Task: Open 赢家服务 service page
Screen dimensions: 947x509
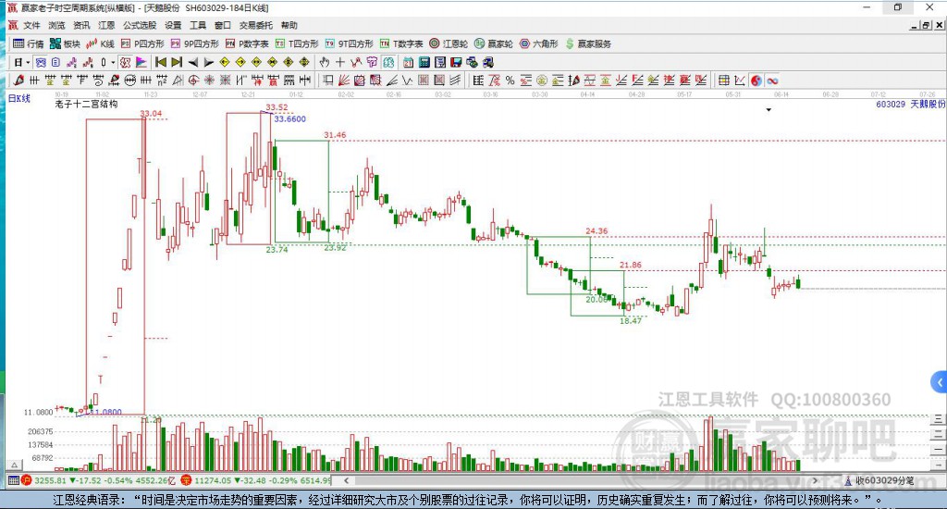Action: pyautogui.click(x=588, y=43)
